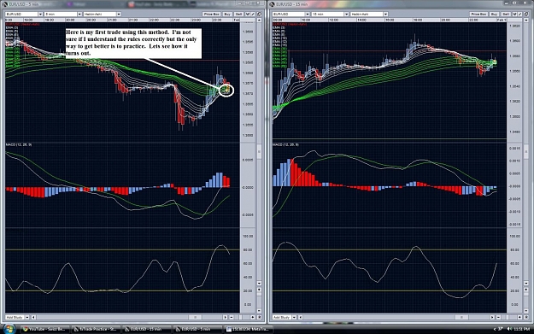This screenshot has height=334, width=534.
Task: Click the drawing pencil icon in 15 min window
Action: 520,15
